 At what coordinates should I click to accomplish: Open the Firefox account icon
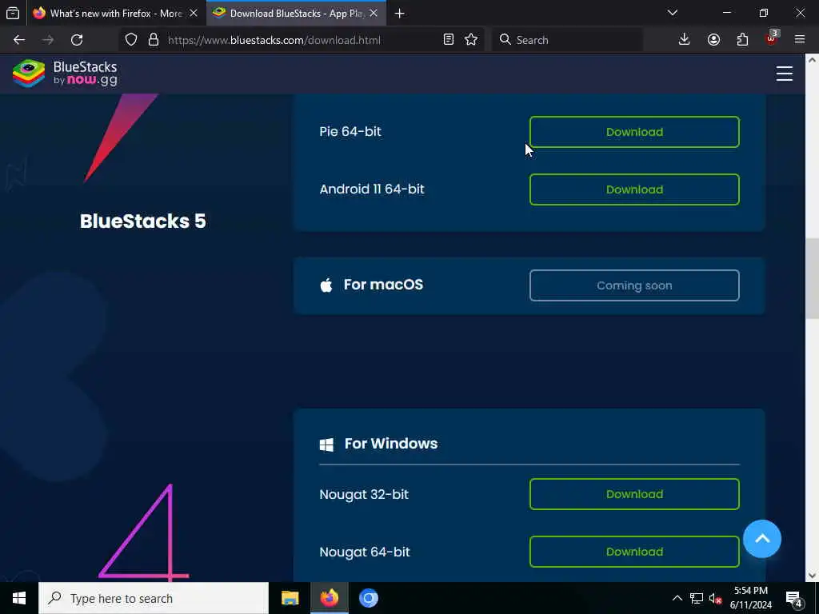[713, 40]
